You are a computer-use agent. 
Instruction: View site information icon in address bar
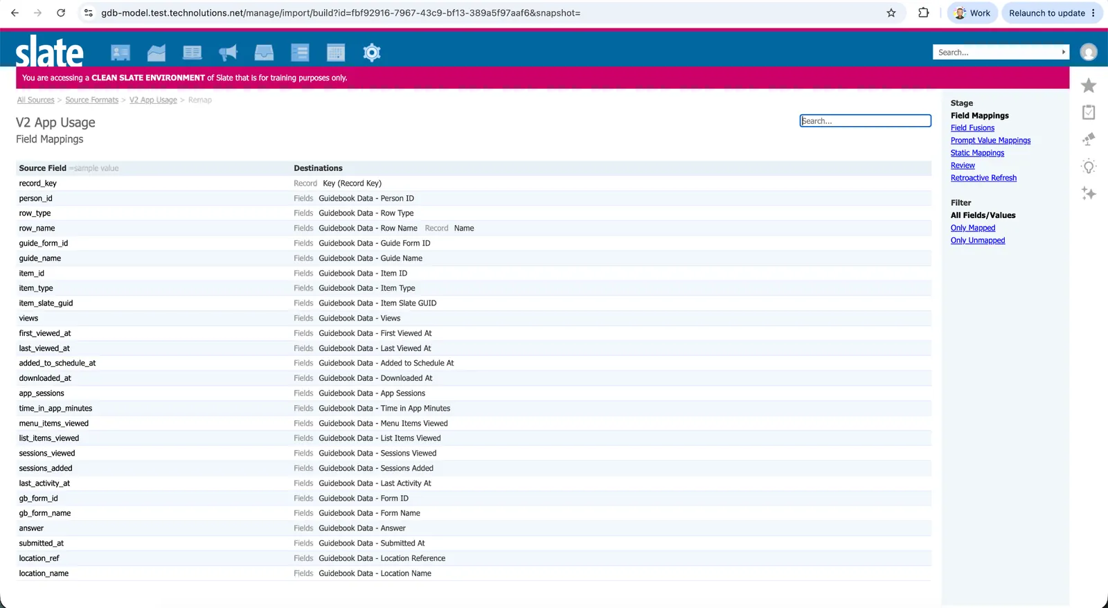click(x=88, y=12)
